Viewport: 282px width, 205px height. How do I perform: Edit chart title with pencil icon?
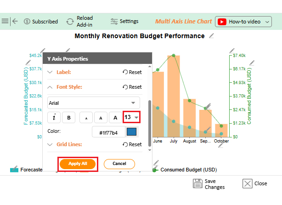[x=211, y=36]
